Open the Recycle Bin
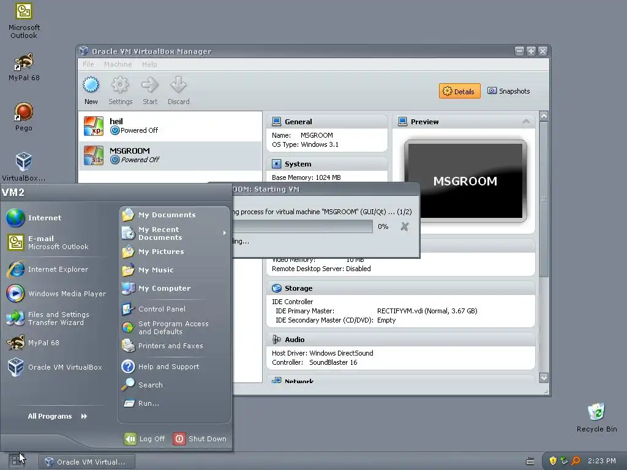Viewport: 627px width, 470px height. point(596,417)
